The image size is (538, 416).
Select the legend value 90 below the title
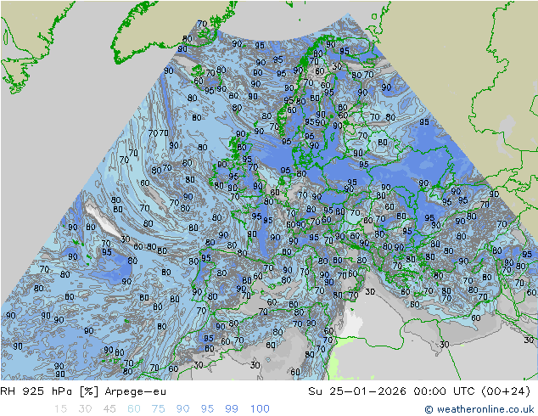182,409
